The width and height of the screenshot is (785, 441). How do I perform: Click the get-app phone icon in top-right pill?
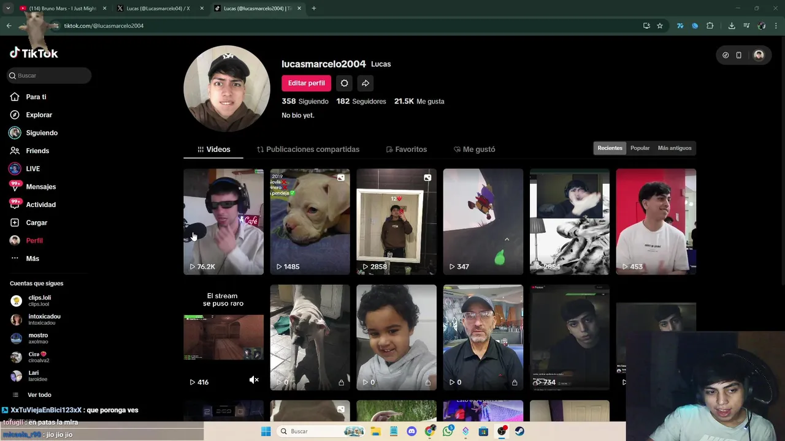click(739, 55)
